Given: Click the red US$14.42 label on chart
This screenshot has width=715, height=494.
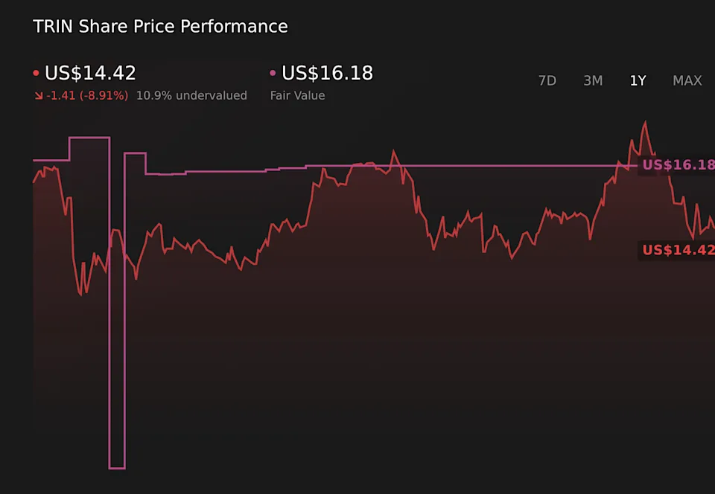Looking at the screenshot, I should [x=678, y=250].
